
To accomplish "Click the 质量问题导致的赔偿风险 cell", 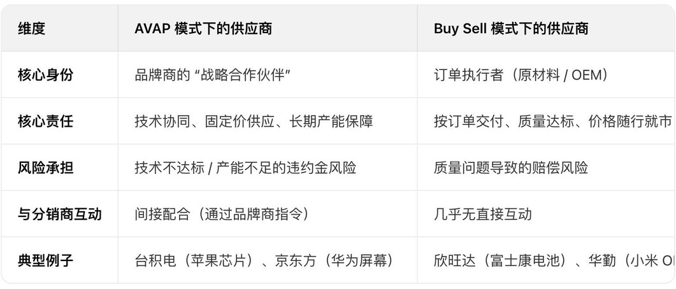I will click(510, 167).
